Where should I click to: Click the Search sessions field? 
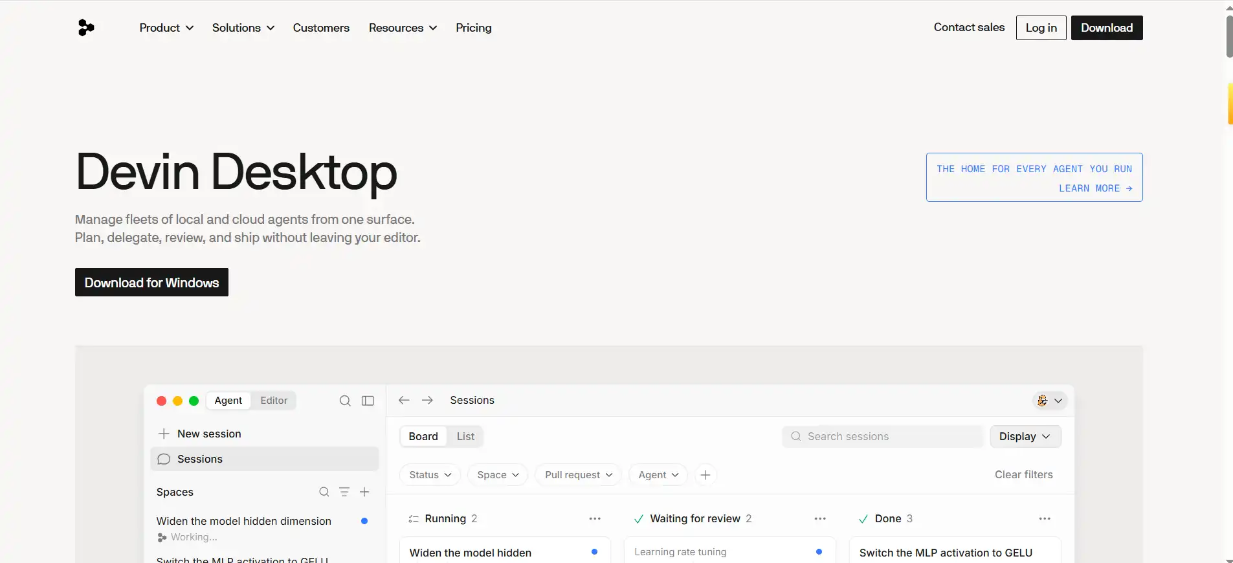tap(883, 436)
